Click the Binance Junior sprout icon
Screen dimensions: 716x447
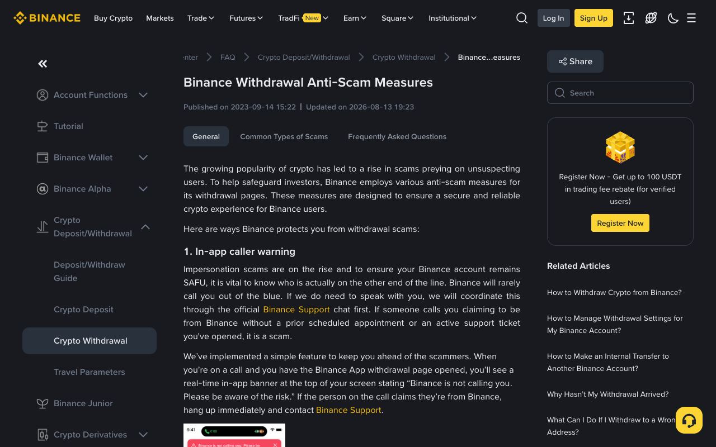(x=43, y=403)
